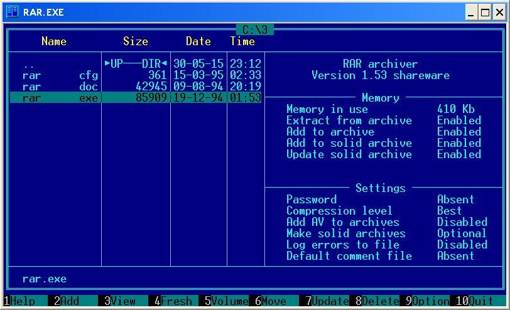Click the 'Optional' solid archives value
The width and height of the screenshot is (510, 310).
tap(462, 233)
